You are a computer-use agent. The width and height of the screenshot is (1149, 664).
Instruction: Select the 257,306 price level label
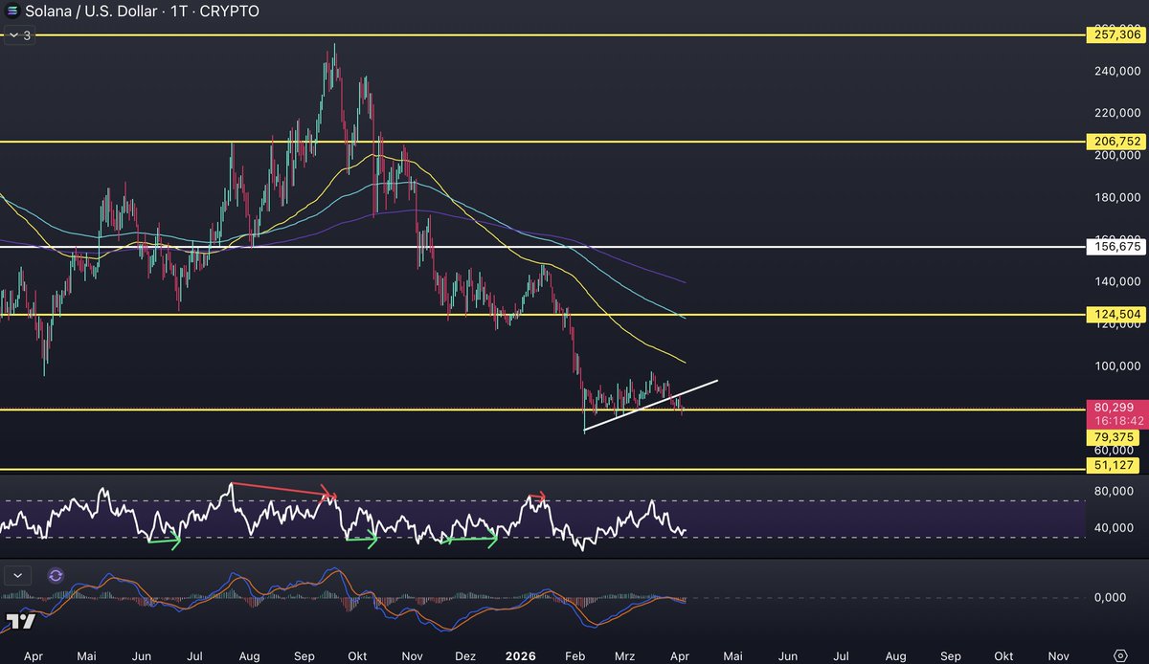click(1115, 34)
